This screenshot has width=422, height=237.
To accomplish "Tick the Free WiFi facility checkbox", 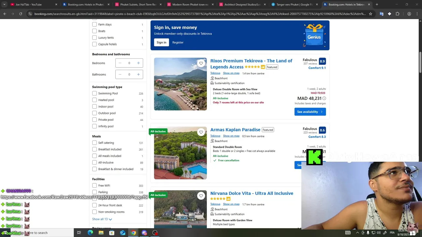I will 95,186.
